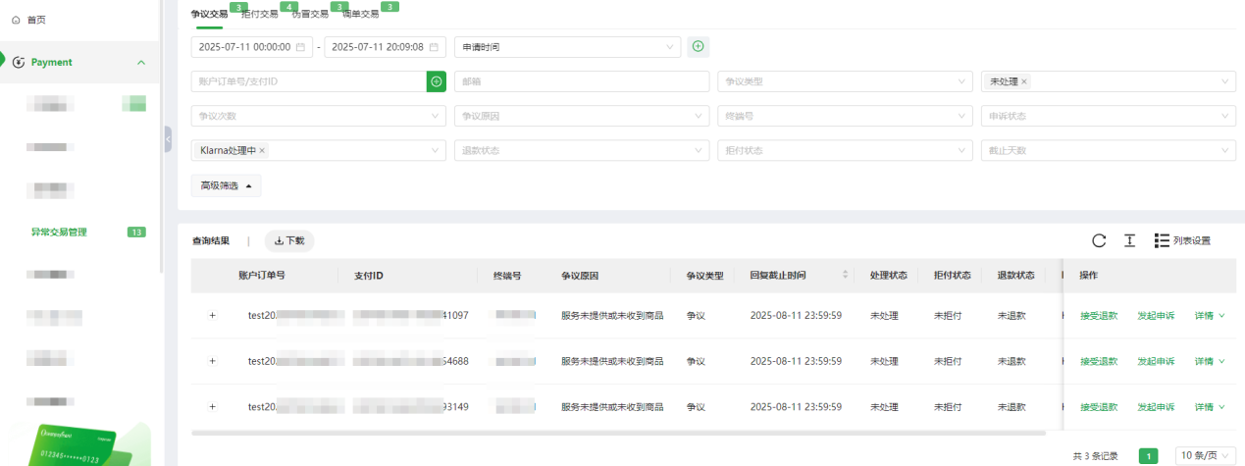Viewport: 1245px width, 466px height.
Task: Expand the row with payment ID ending 93149
Action: [x=212, y=406]
